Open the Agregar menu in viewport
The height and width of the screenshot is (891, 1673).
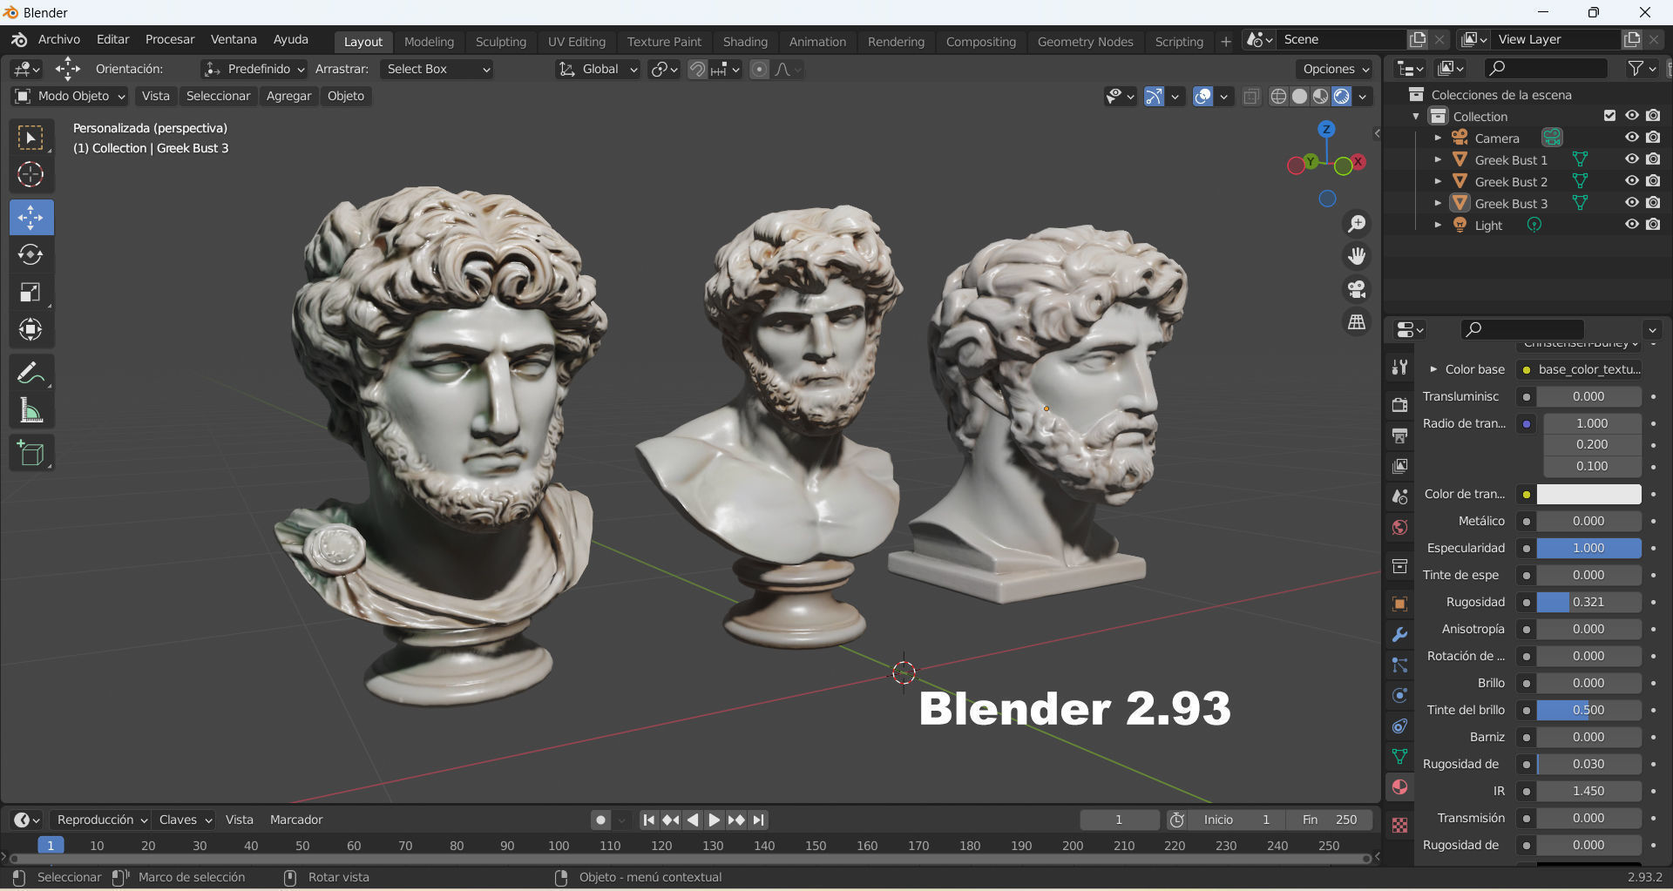[x=288, y=96]
